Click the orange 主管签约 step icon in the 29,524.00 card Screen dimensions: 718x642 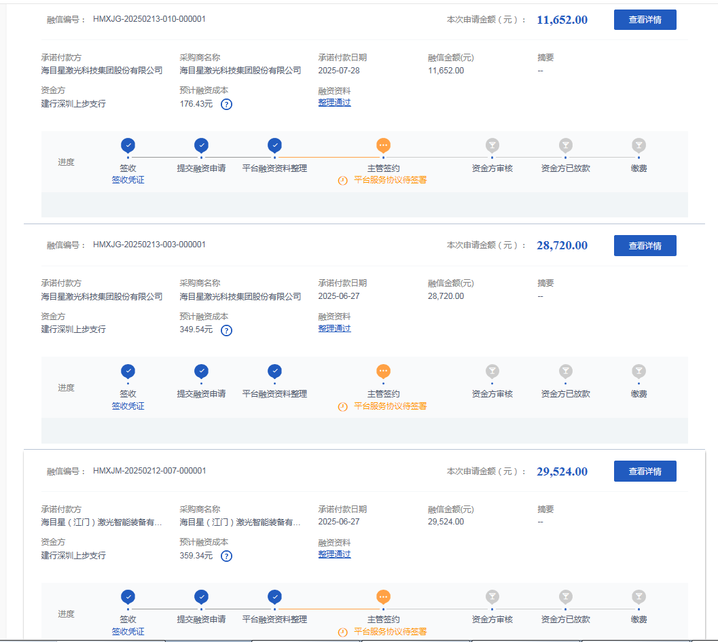click(x=383, y=596)
